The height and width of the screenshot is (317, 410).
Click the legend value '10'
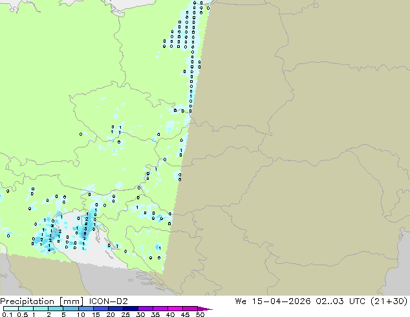(x=81, y=314)
